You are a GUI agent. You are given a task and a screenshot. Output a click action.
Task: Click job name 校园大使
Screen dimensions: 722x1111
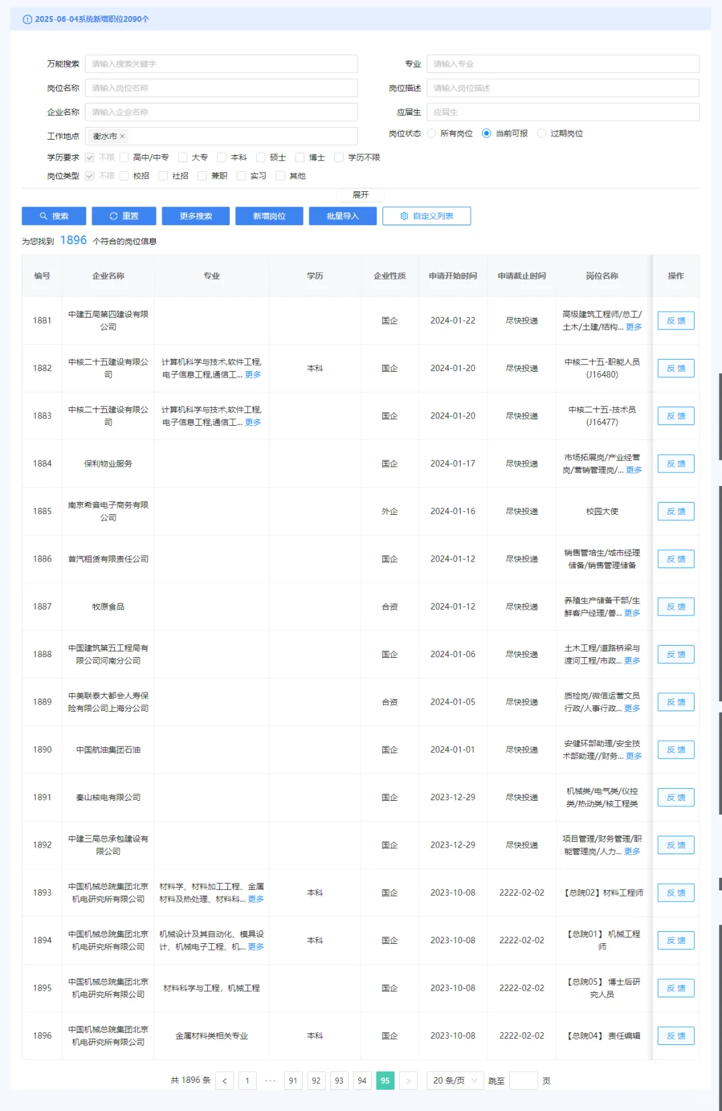(602, 511)
